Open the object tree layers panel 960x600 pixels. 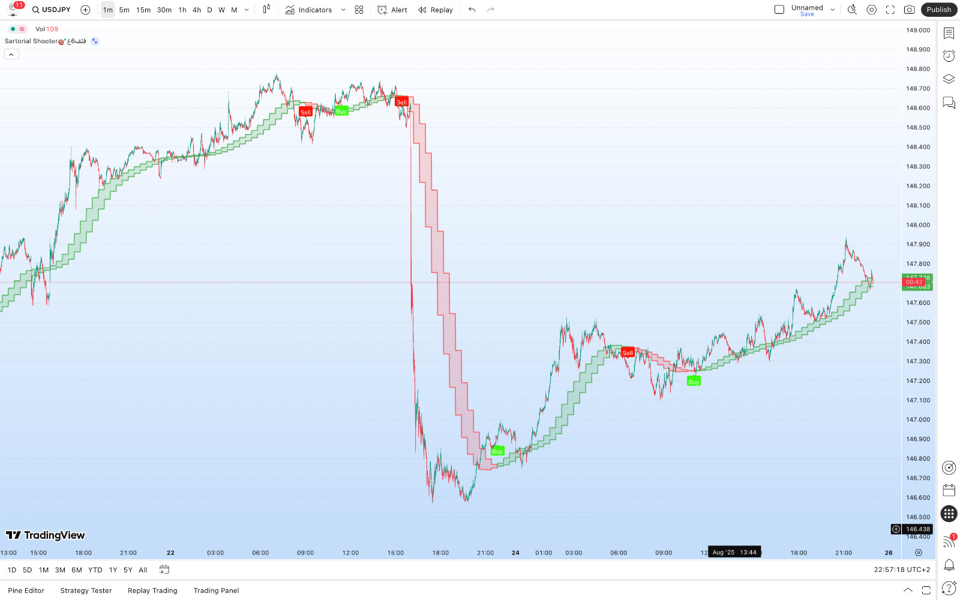(x=949, y=79)
